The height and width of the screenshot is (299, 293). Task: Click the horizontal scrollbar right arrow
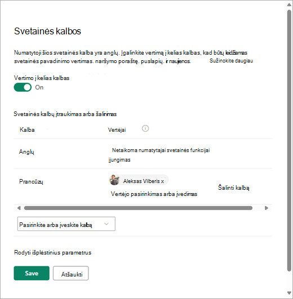[x=267, y=208]
